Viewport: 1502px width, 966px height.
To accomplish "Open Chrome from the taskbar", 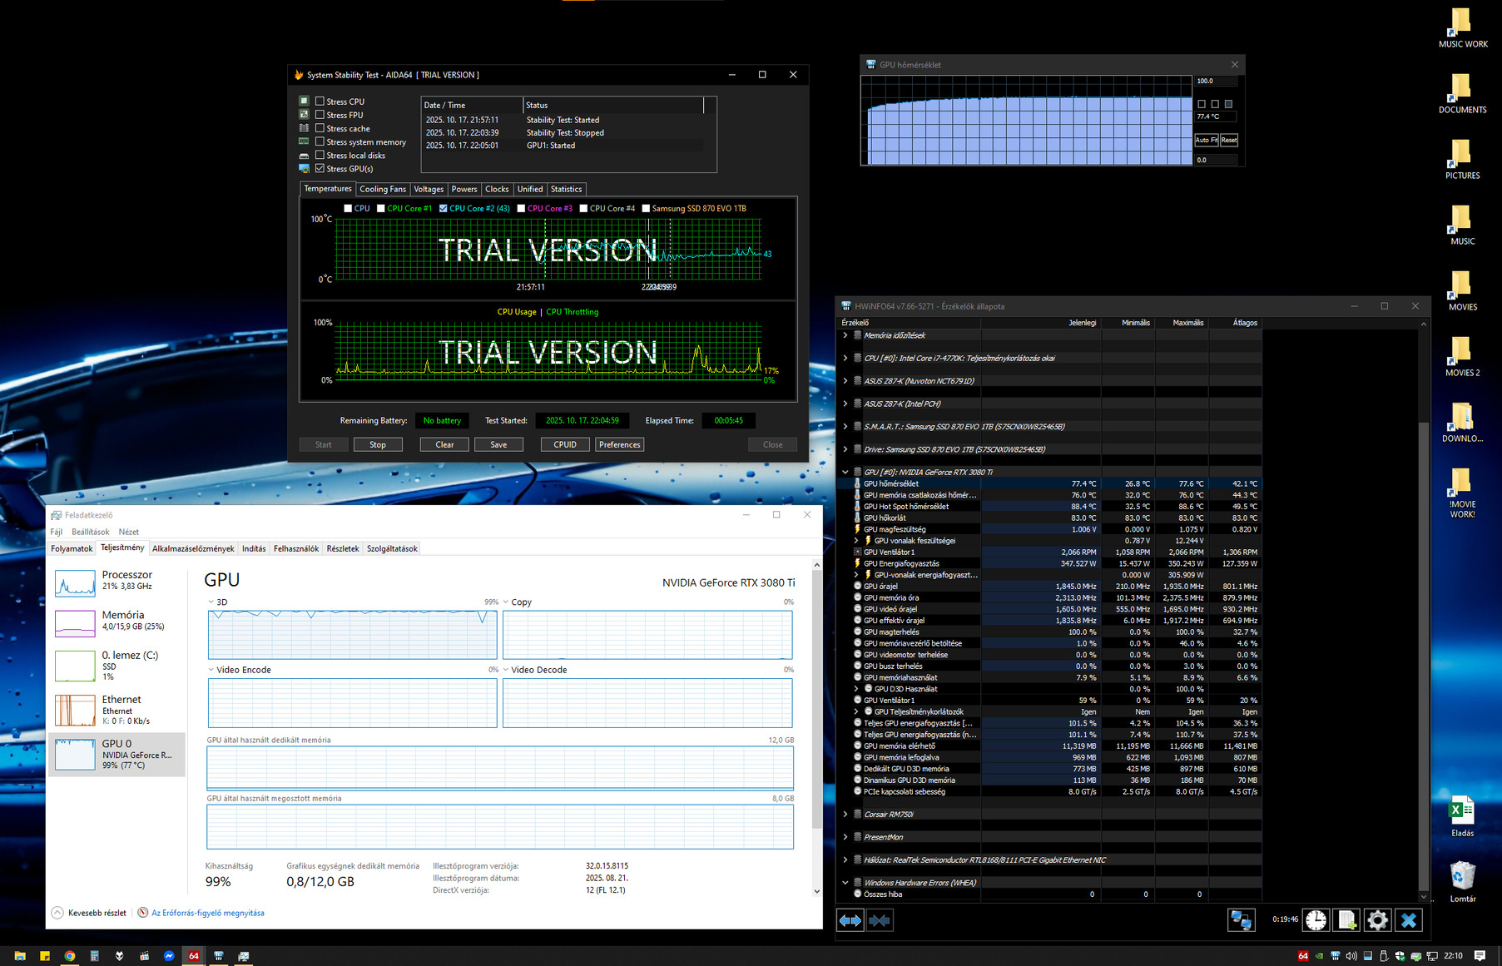I will click(70, 956).
